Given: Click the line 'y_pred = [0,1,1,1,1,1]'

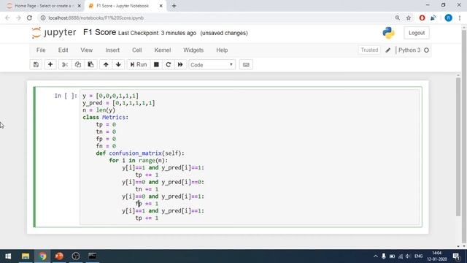Looking at the screenshot, I should tap(118, 103).
